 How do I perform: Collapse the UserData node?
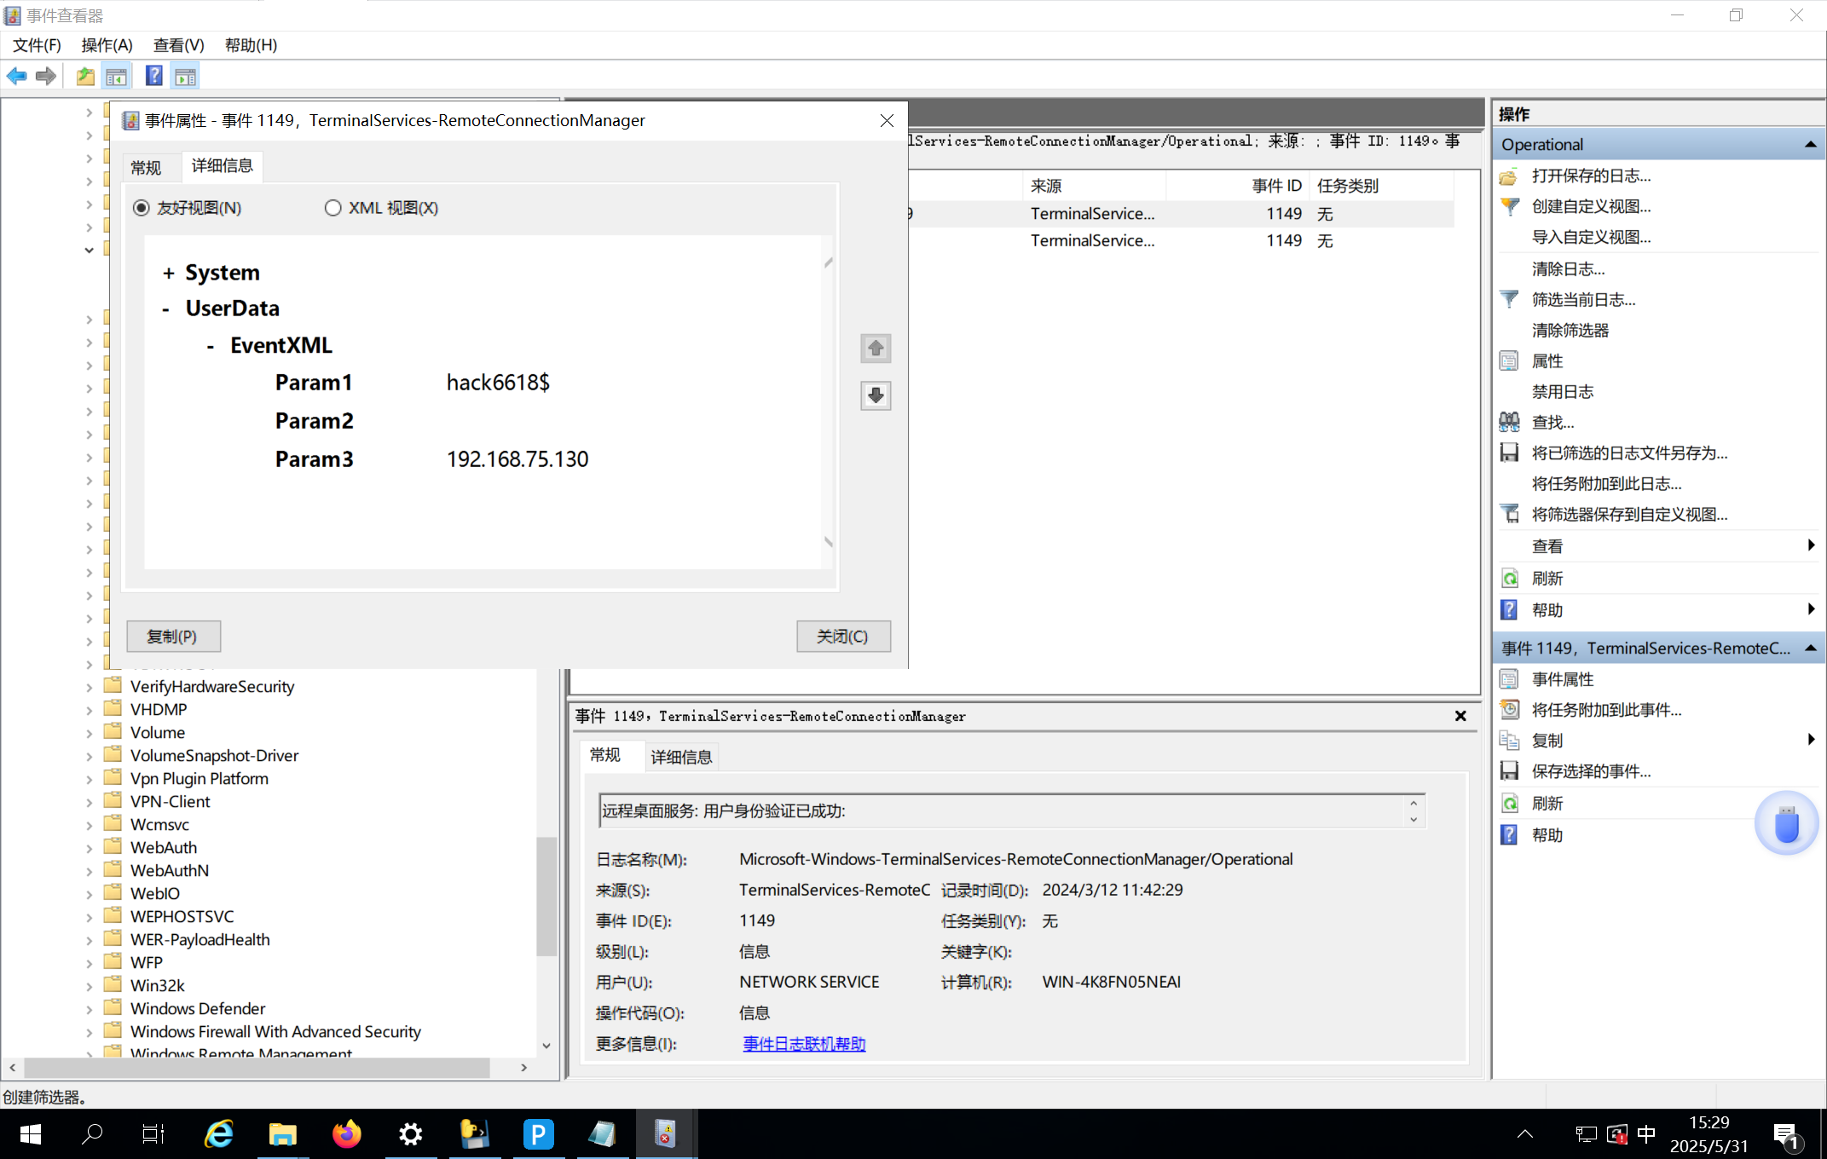tap(166, 309)
